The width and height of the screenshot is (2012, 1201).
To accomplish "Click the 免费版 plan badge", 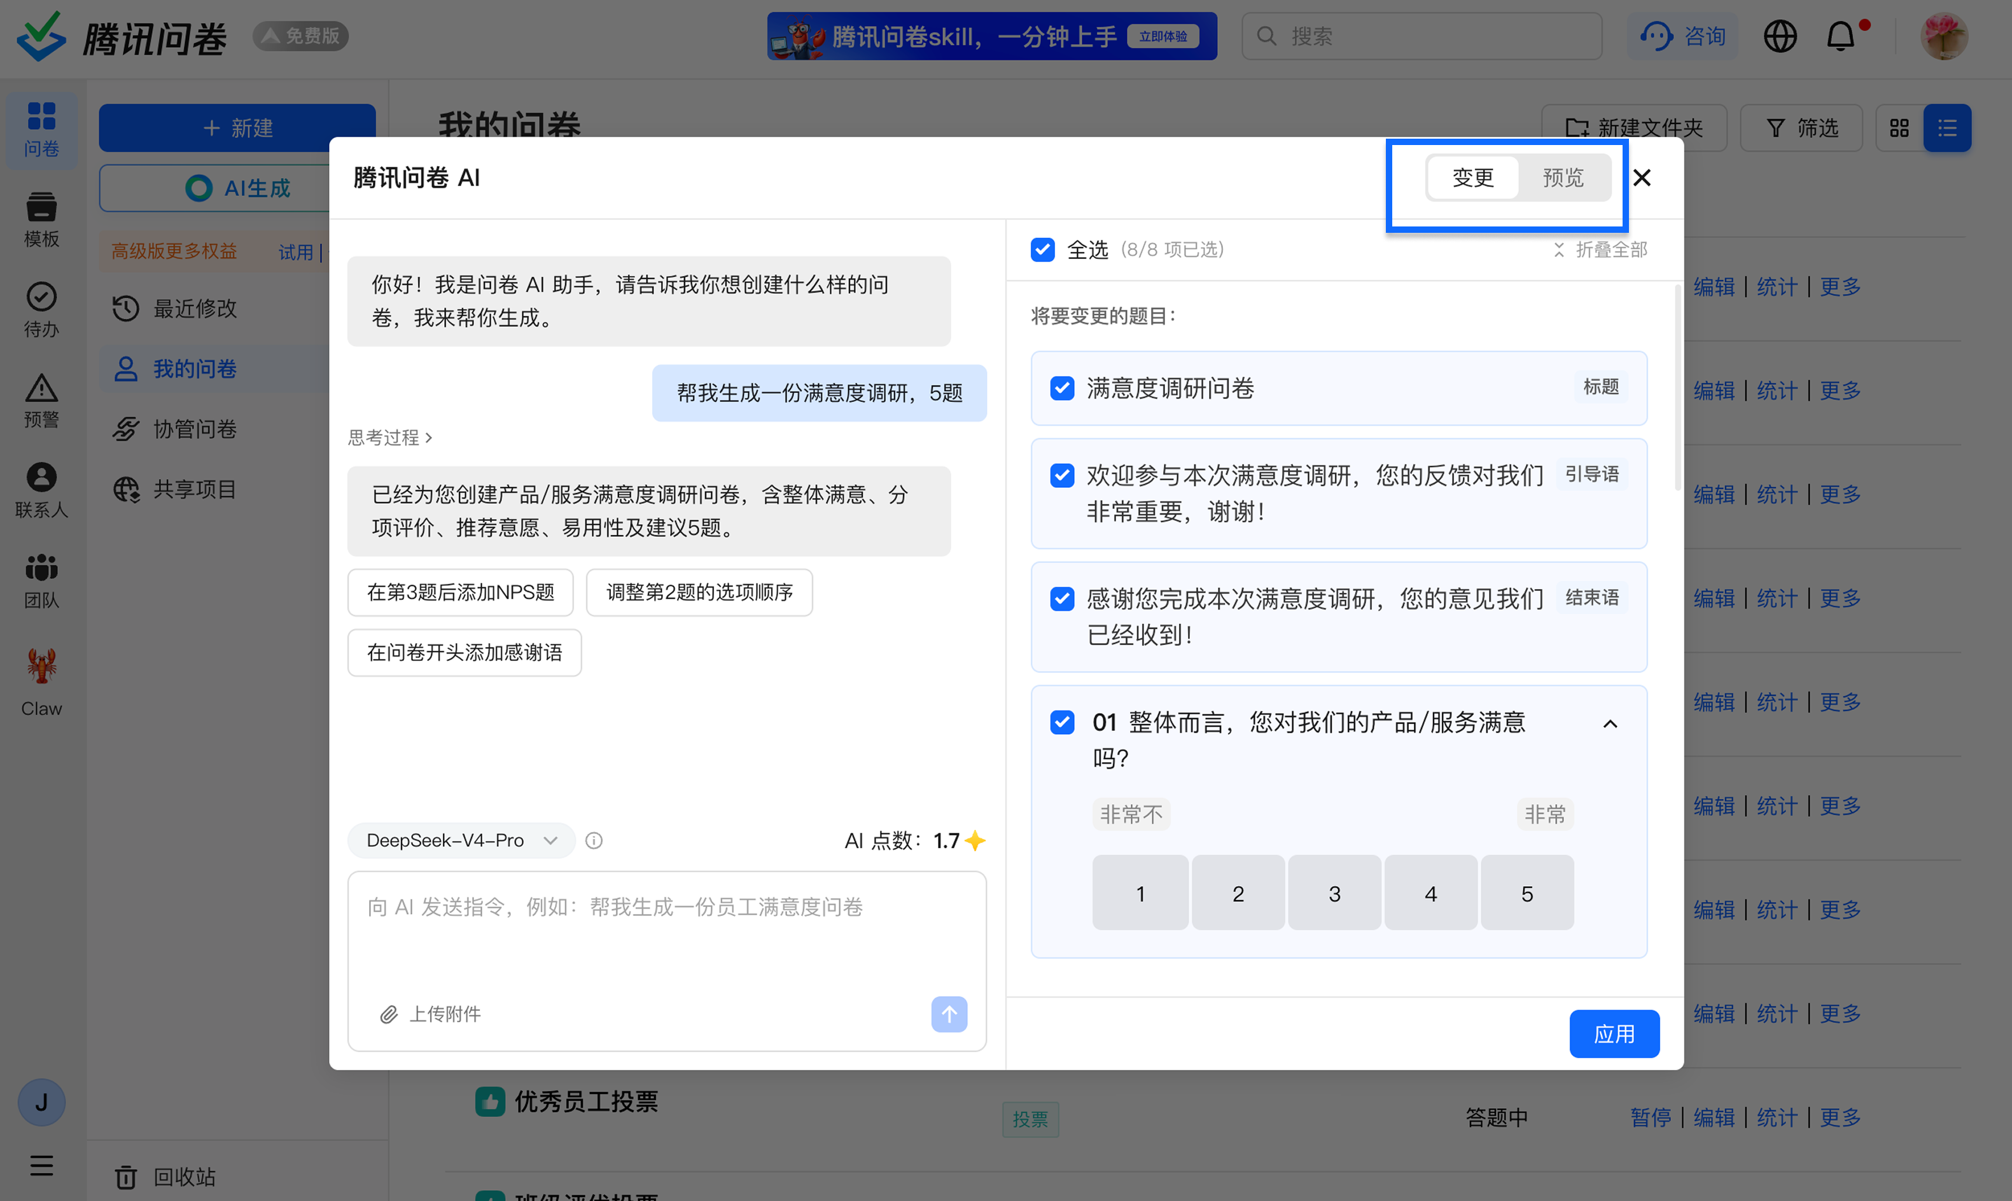I will click(x=301, y=36).
